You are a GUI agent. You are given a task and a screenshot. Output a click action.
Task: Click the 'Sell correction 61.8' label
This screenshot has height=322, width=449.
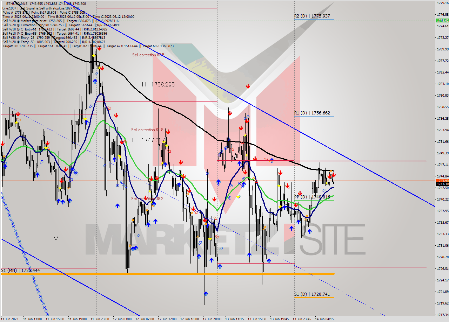pos(147,130)
